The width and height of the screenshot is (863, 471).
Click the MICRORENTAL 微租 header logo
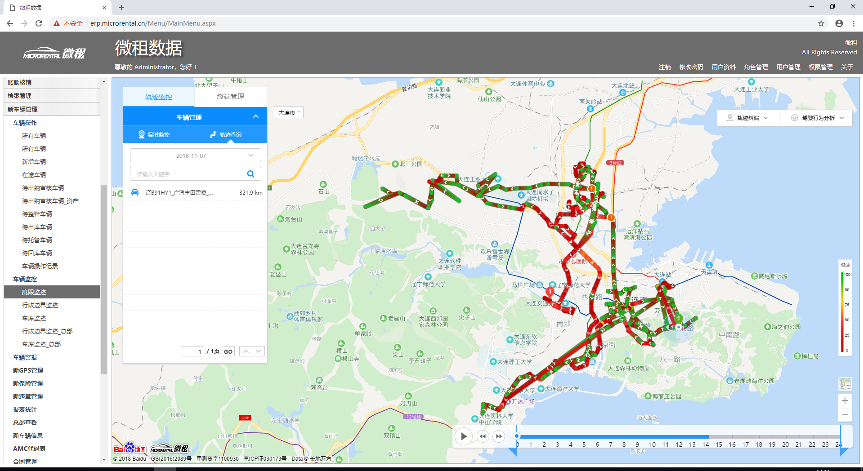(54, 53)
